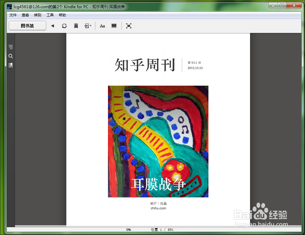305x235 pixels.
Task: Select the back navigation arrow
Action: [53, 26]
